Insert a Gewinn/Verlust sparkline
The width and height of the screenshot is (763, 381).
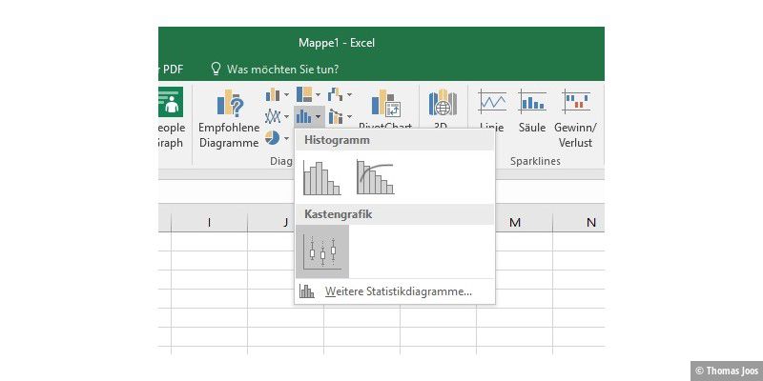pos(575,119)
